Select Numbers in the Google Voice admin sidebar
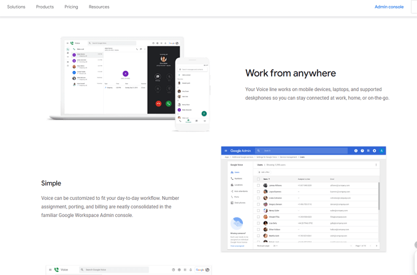 click(x=237, y=178)
